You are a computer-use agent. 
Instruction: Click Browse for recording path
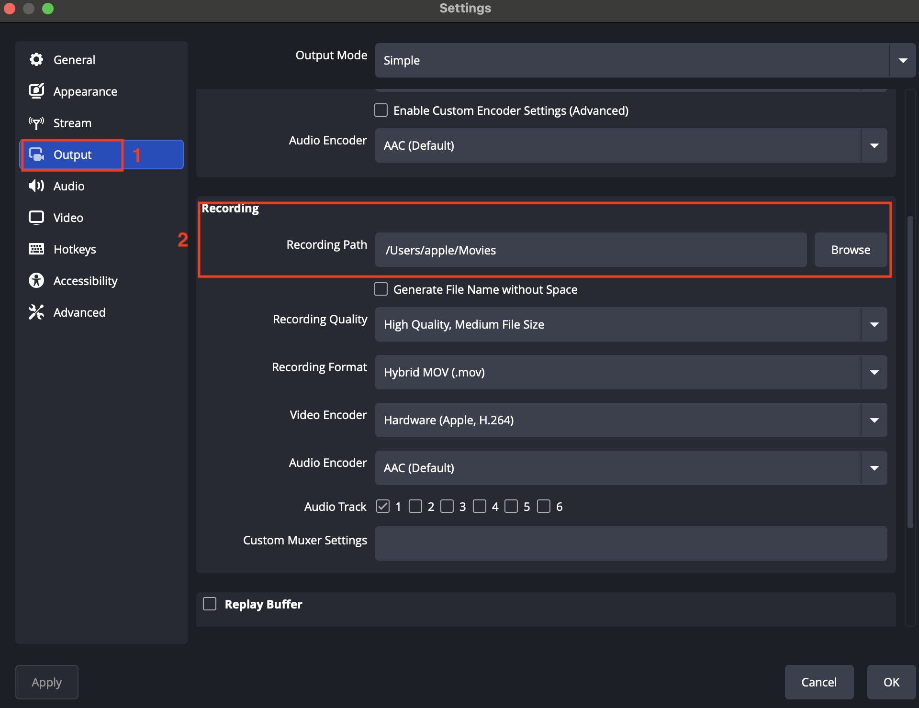(x=851, y=250)
